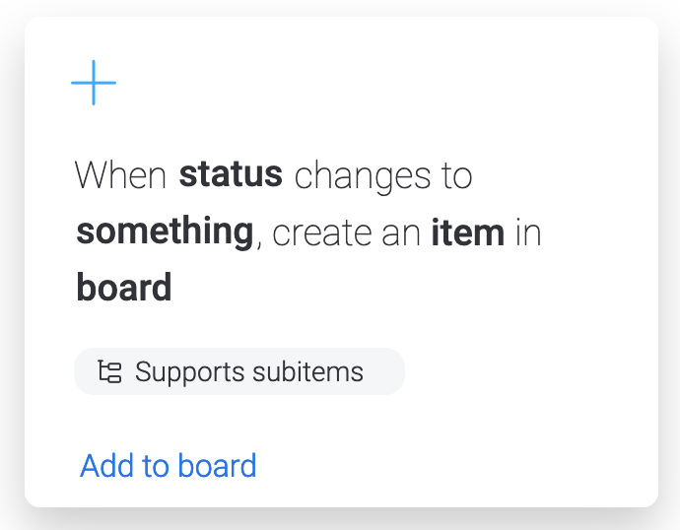
Task: Click the word 'When' in recipe
Action: (120, 174)
